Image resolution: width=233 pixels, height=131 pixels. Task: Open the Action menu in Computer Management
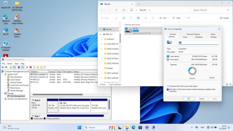[x=10, y=64]
